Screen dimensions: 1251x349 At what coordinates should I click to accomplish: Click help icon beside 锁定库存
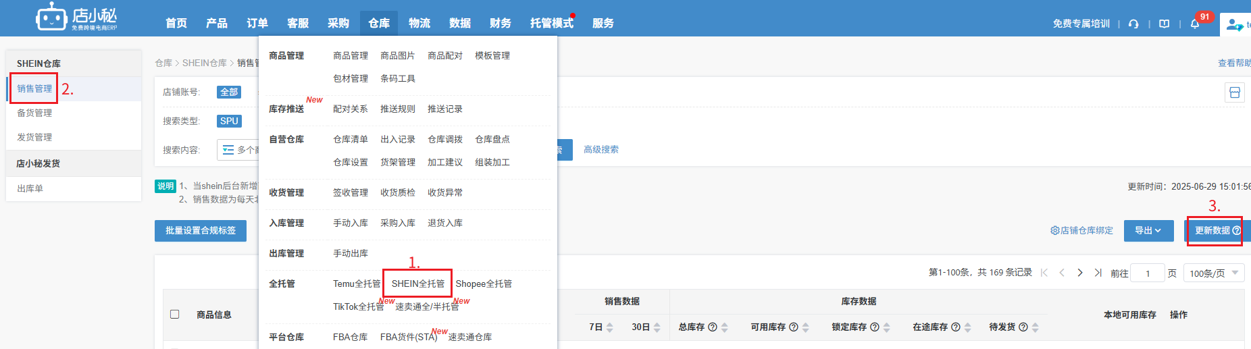(x=875, y=327)
